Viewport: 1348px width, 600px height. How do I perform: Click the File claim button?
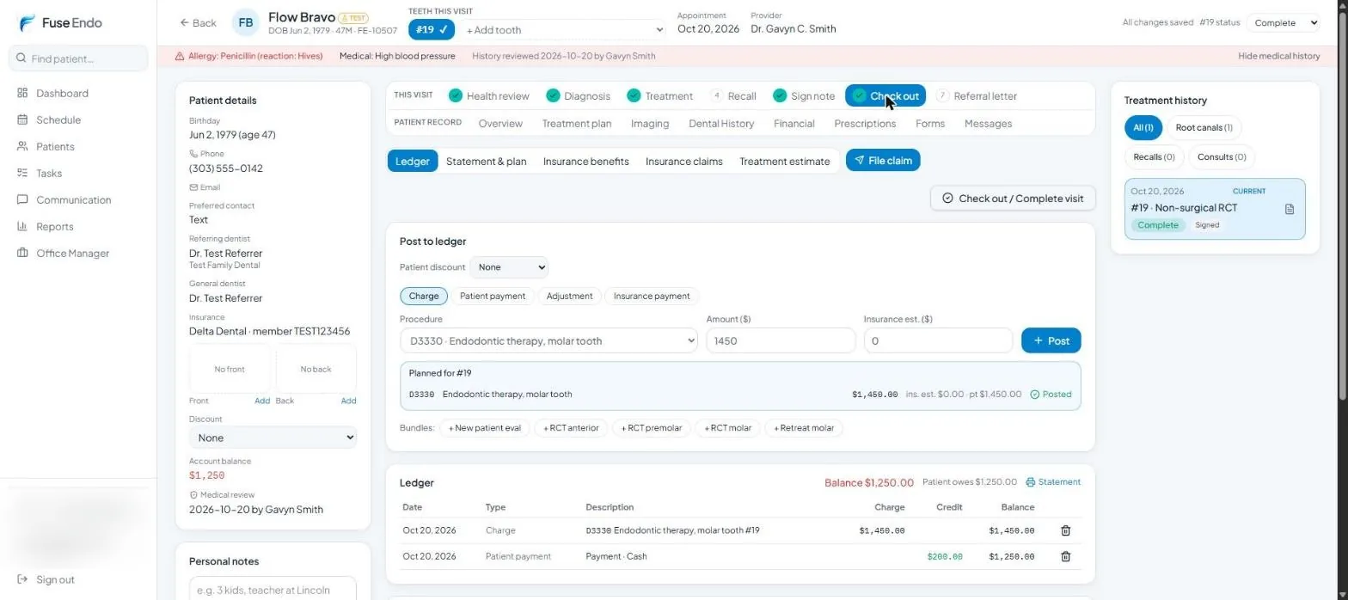(x=883, y=161)
